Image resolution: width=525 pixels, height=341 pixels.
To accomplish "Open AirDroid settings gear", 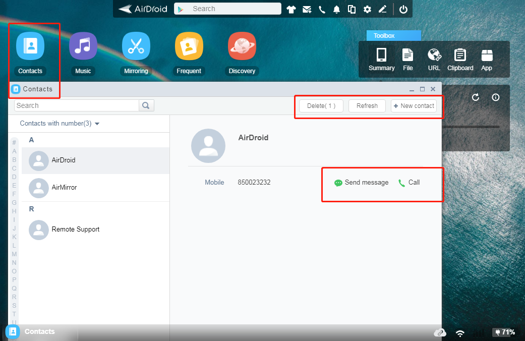I will (367, 9).
